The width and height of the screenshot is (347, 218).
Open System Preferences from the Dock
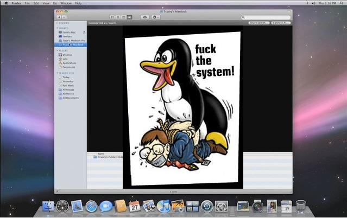pos(222,206)
